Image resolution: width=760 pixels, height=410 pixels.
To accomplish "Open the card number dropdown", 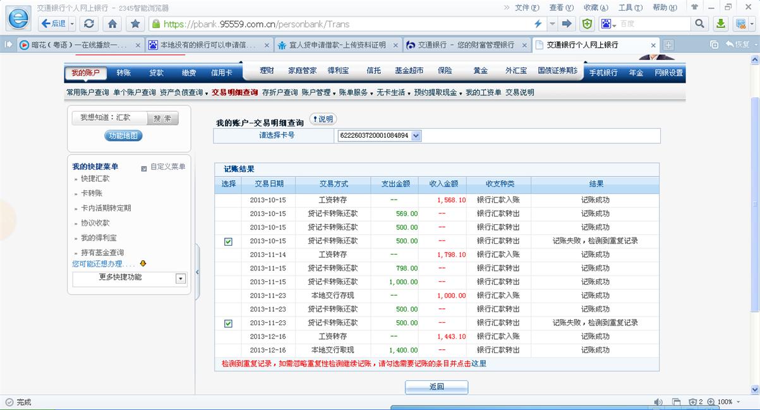I will coord(416,136).
